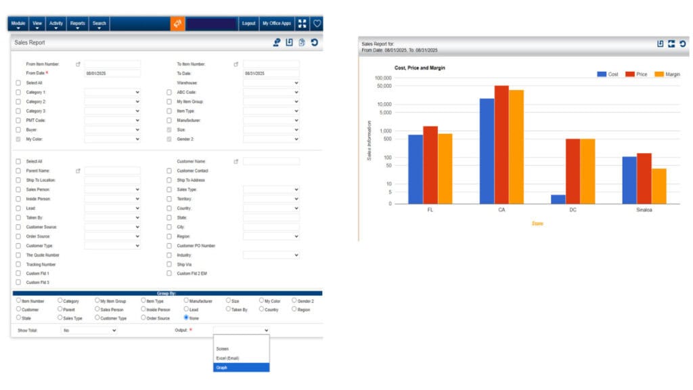Check the ABC Code checkbox

point(169,92)
